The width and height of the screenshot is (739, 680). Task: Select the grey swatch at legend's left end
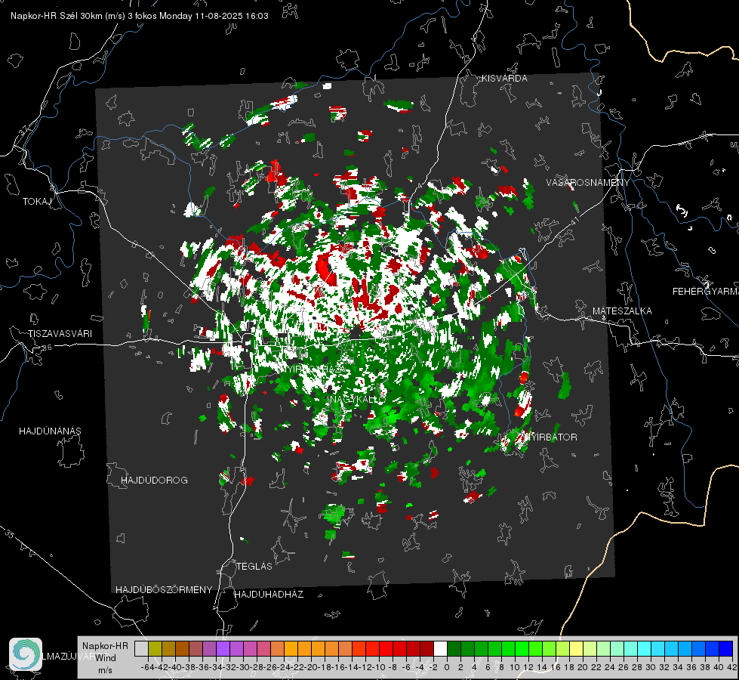coord(141,648)
